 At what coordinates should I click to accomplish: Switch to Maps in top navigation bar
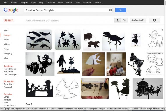(x=33, y=3)
